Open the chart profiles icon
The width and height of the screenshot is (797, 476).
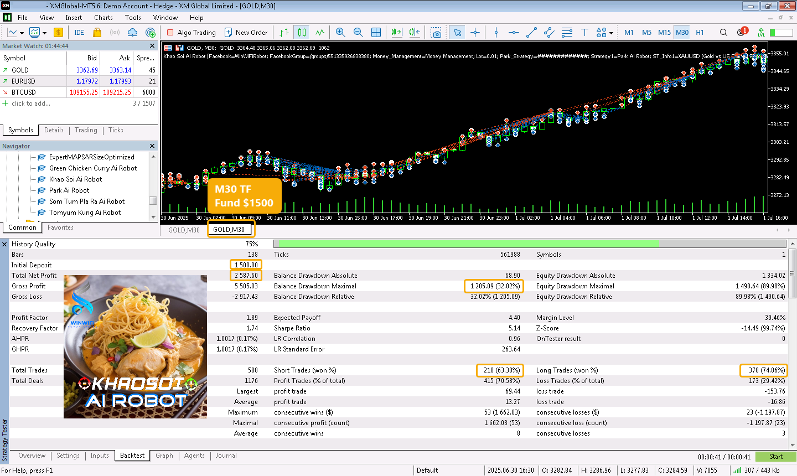[34, 33]
